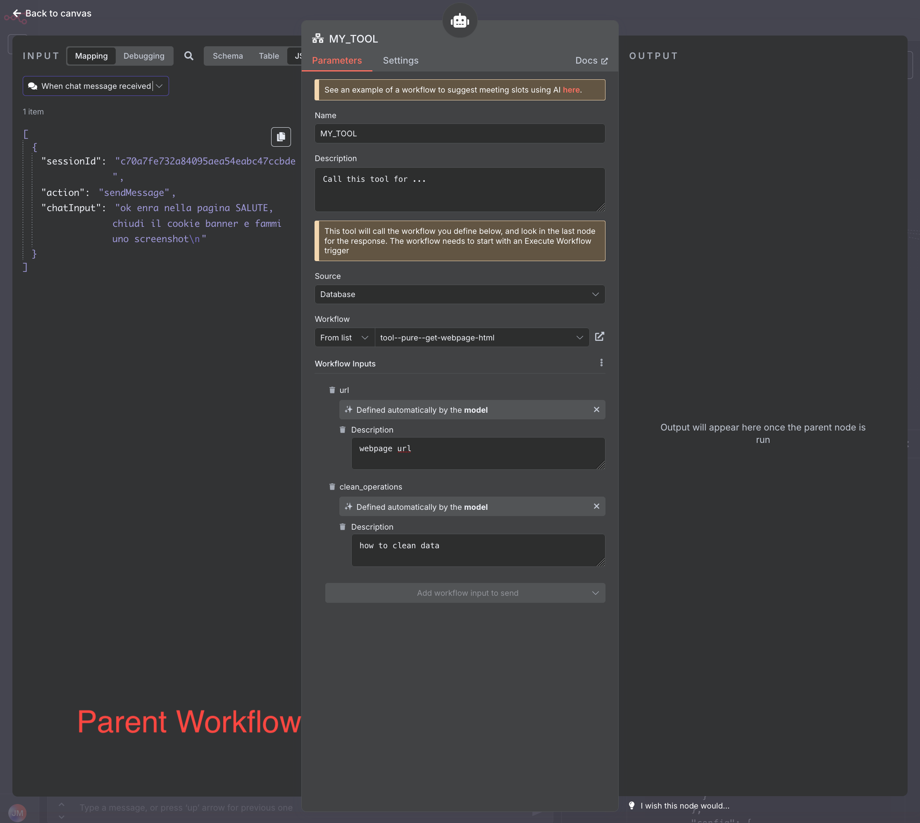The width and height of the screenshot is (920, 823).
Task: Click Back to canvas
Action: point(52,14)
